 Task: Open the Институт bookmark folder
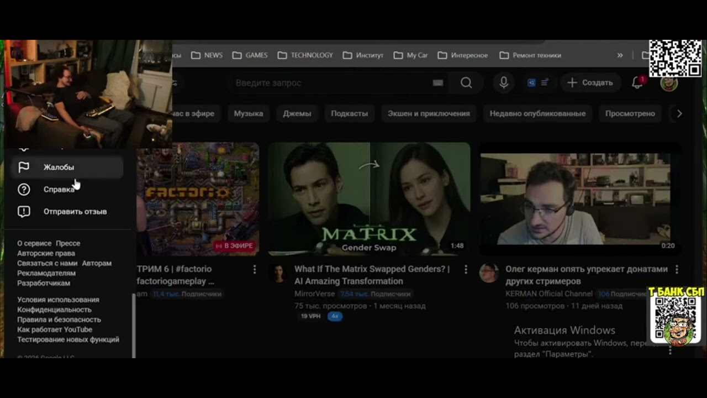pyautogui.click(x=363, y=55)
